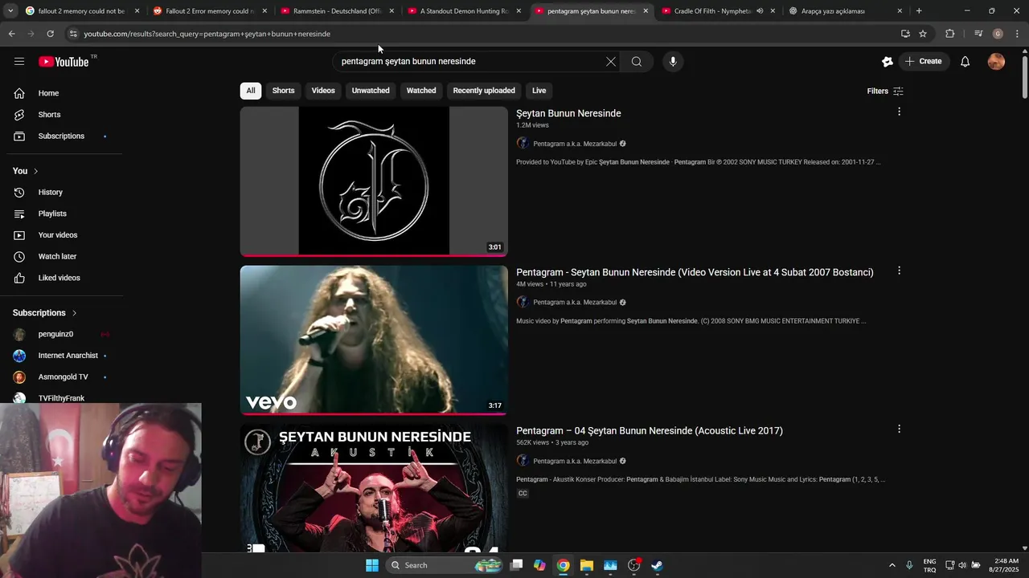The height and width of the screenshot is (578, 1029).
Task: Reload the page in Chrome
Action: click(x=50, y=34)
